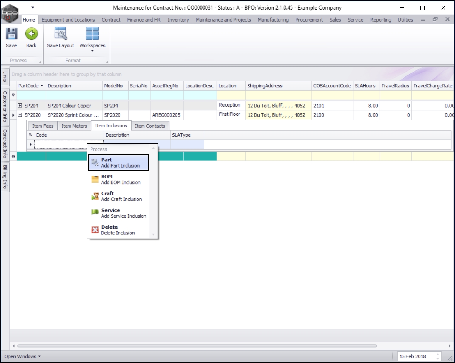Open the Home ribbon tab
The height and width of the screenshot is (363, 455).
click(29, 20)
